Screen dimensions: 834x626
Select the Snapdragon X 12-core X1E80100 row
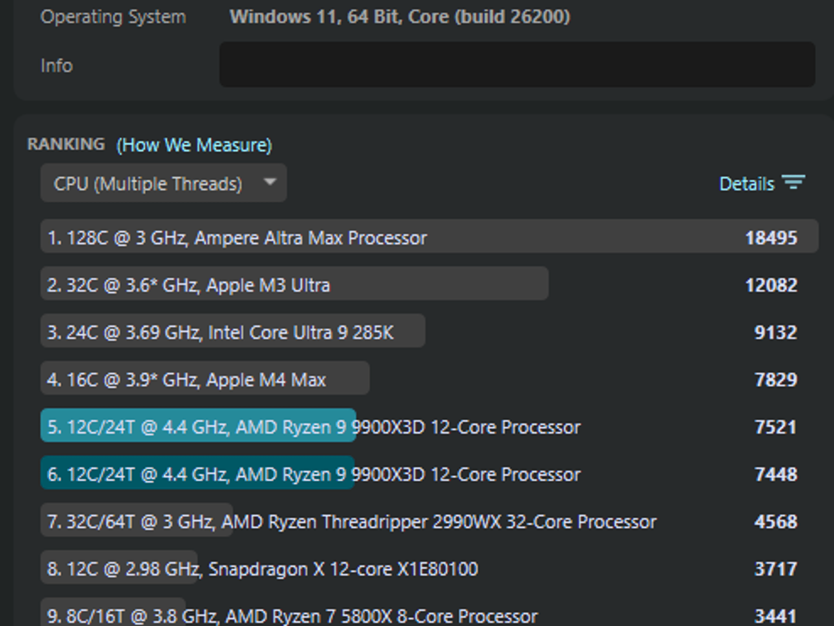(429, 567)
